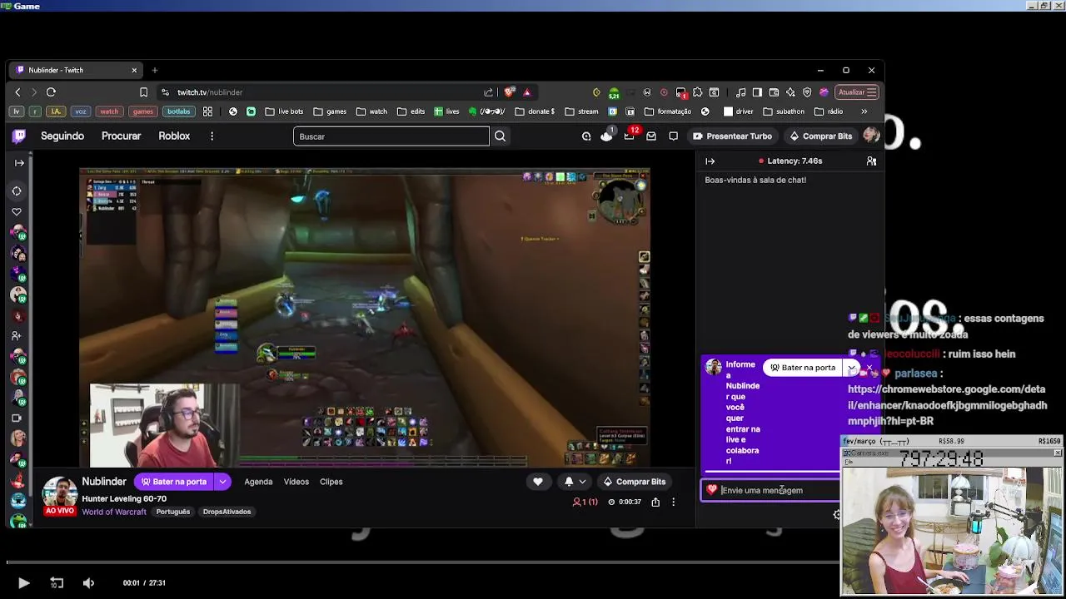Expand the left followed channels sidebar

point(19,163)
